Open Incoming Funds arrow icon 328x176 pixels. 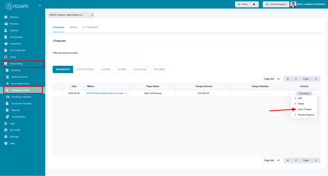point(7,84)
